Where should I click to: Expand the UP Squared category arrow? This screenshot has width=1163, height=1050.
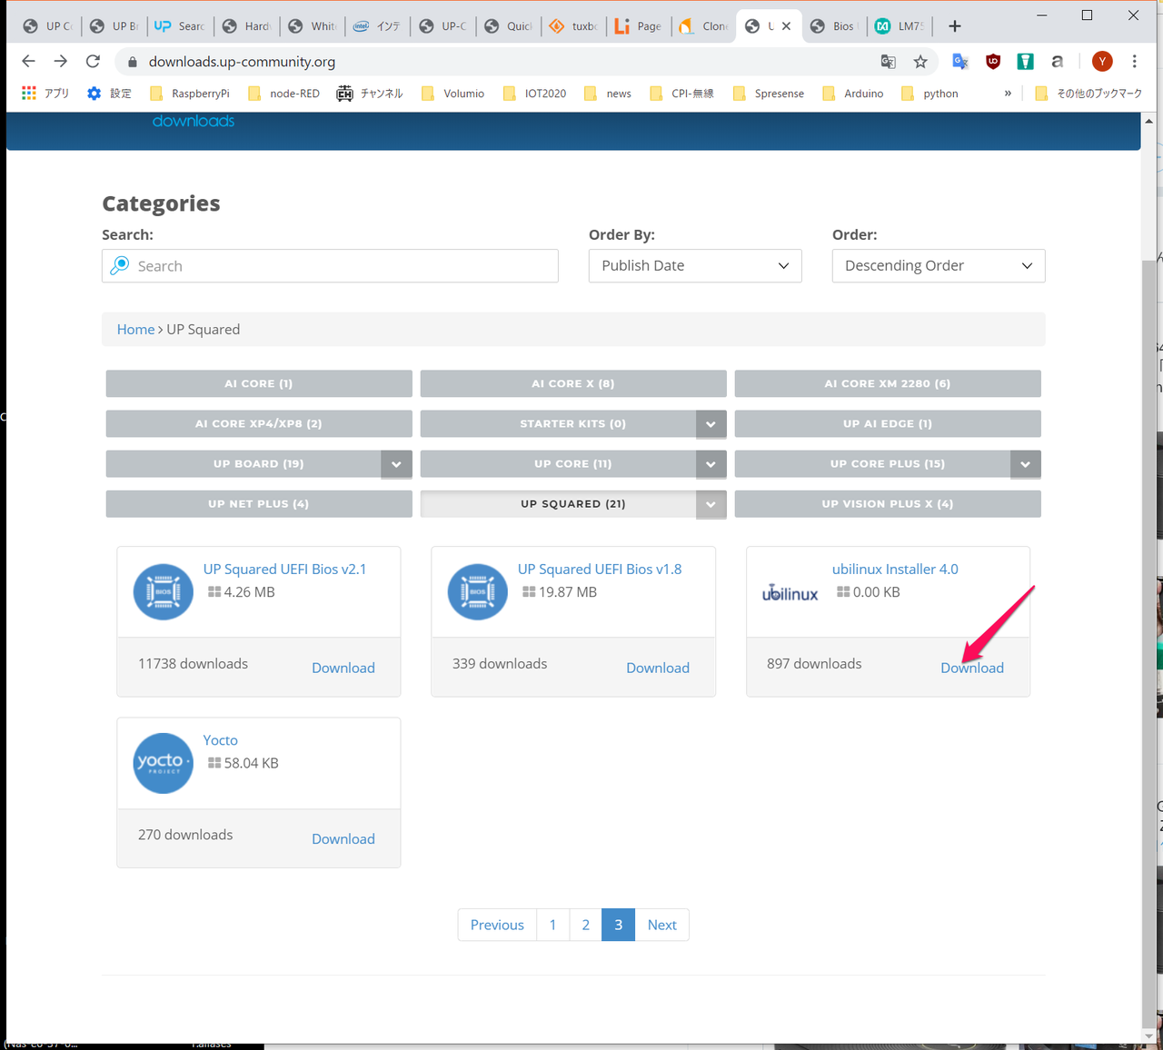711,504
